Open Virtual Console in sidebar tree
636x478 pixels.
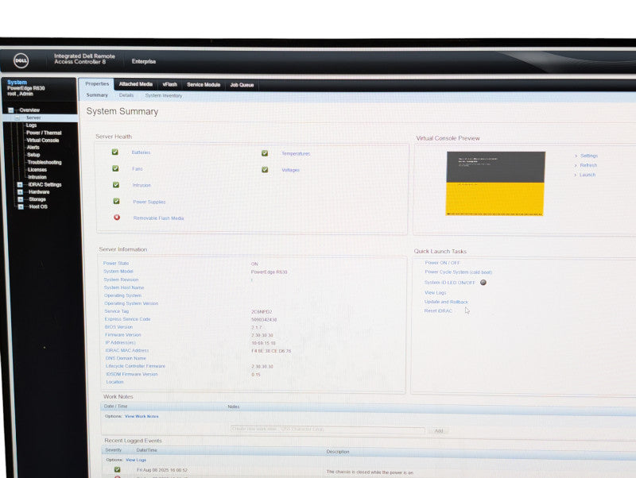coord(43,141)
